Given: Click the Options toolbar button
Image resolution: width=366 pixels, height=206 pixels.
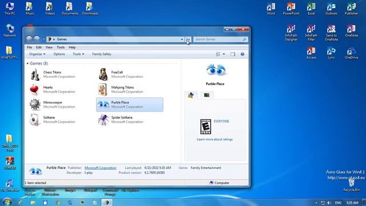Looking at the screenshot, I should pyautogui.click(x=59, y=54).
